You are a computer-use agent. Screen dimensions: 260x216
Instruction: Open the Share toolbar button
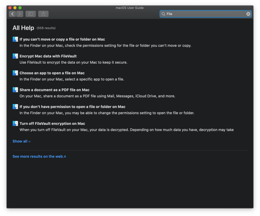tap(43, 14)
